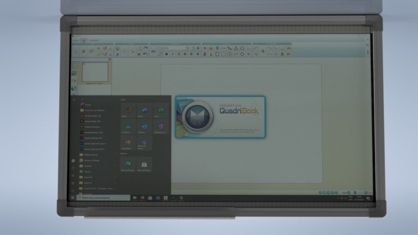This screenshot has width=418, height=235.
Task: Open Microsoft Edge tile
Action: pos(128,164)
